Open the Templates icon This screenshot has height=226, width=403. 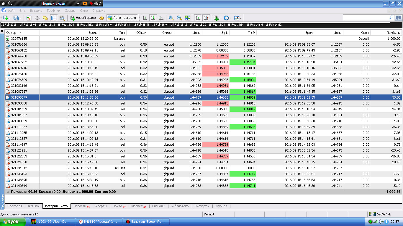pyautogui.click(x=237, y=18)
